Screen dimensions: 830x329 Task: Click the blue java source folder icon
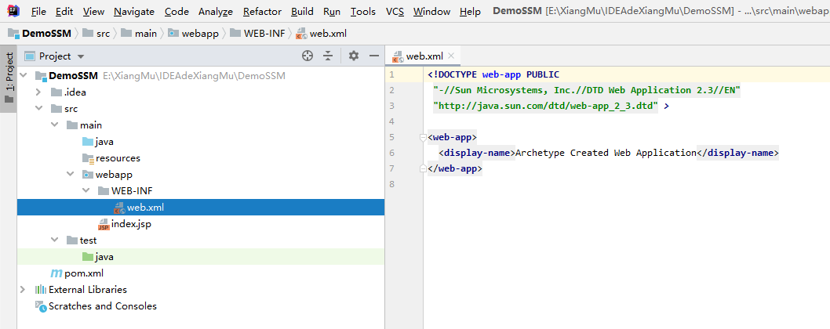click(88, 142)
